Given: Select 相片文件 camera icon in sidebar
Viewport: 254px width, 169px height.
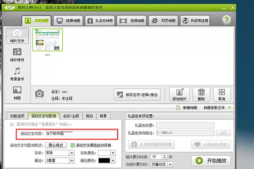Looking at the screenshot, I should [17, 36].
